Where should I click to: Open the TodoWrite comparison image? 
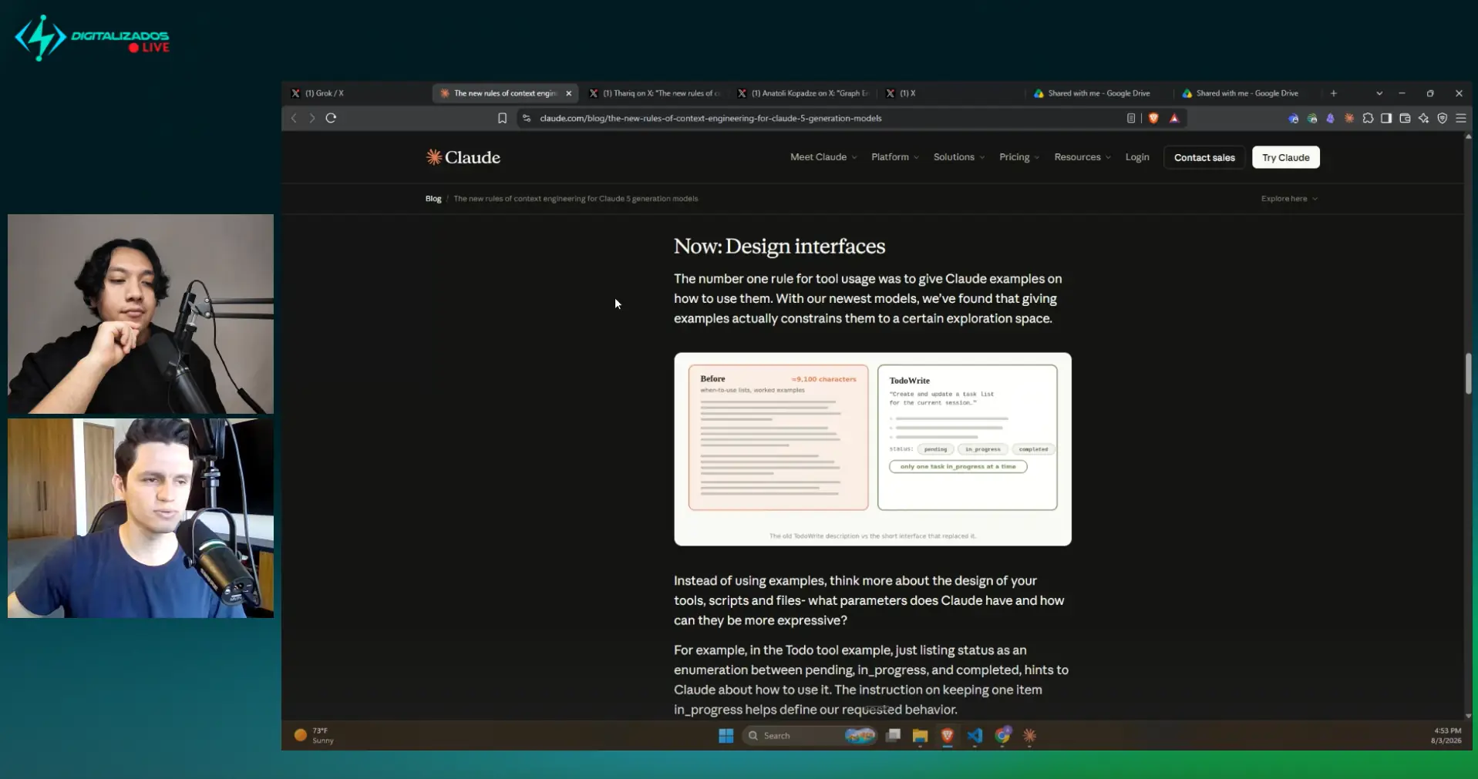point(873,449)
